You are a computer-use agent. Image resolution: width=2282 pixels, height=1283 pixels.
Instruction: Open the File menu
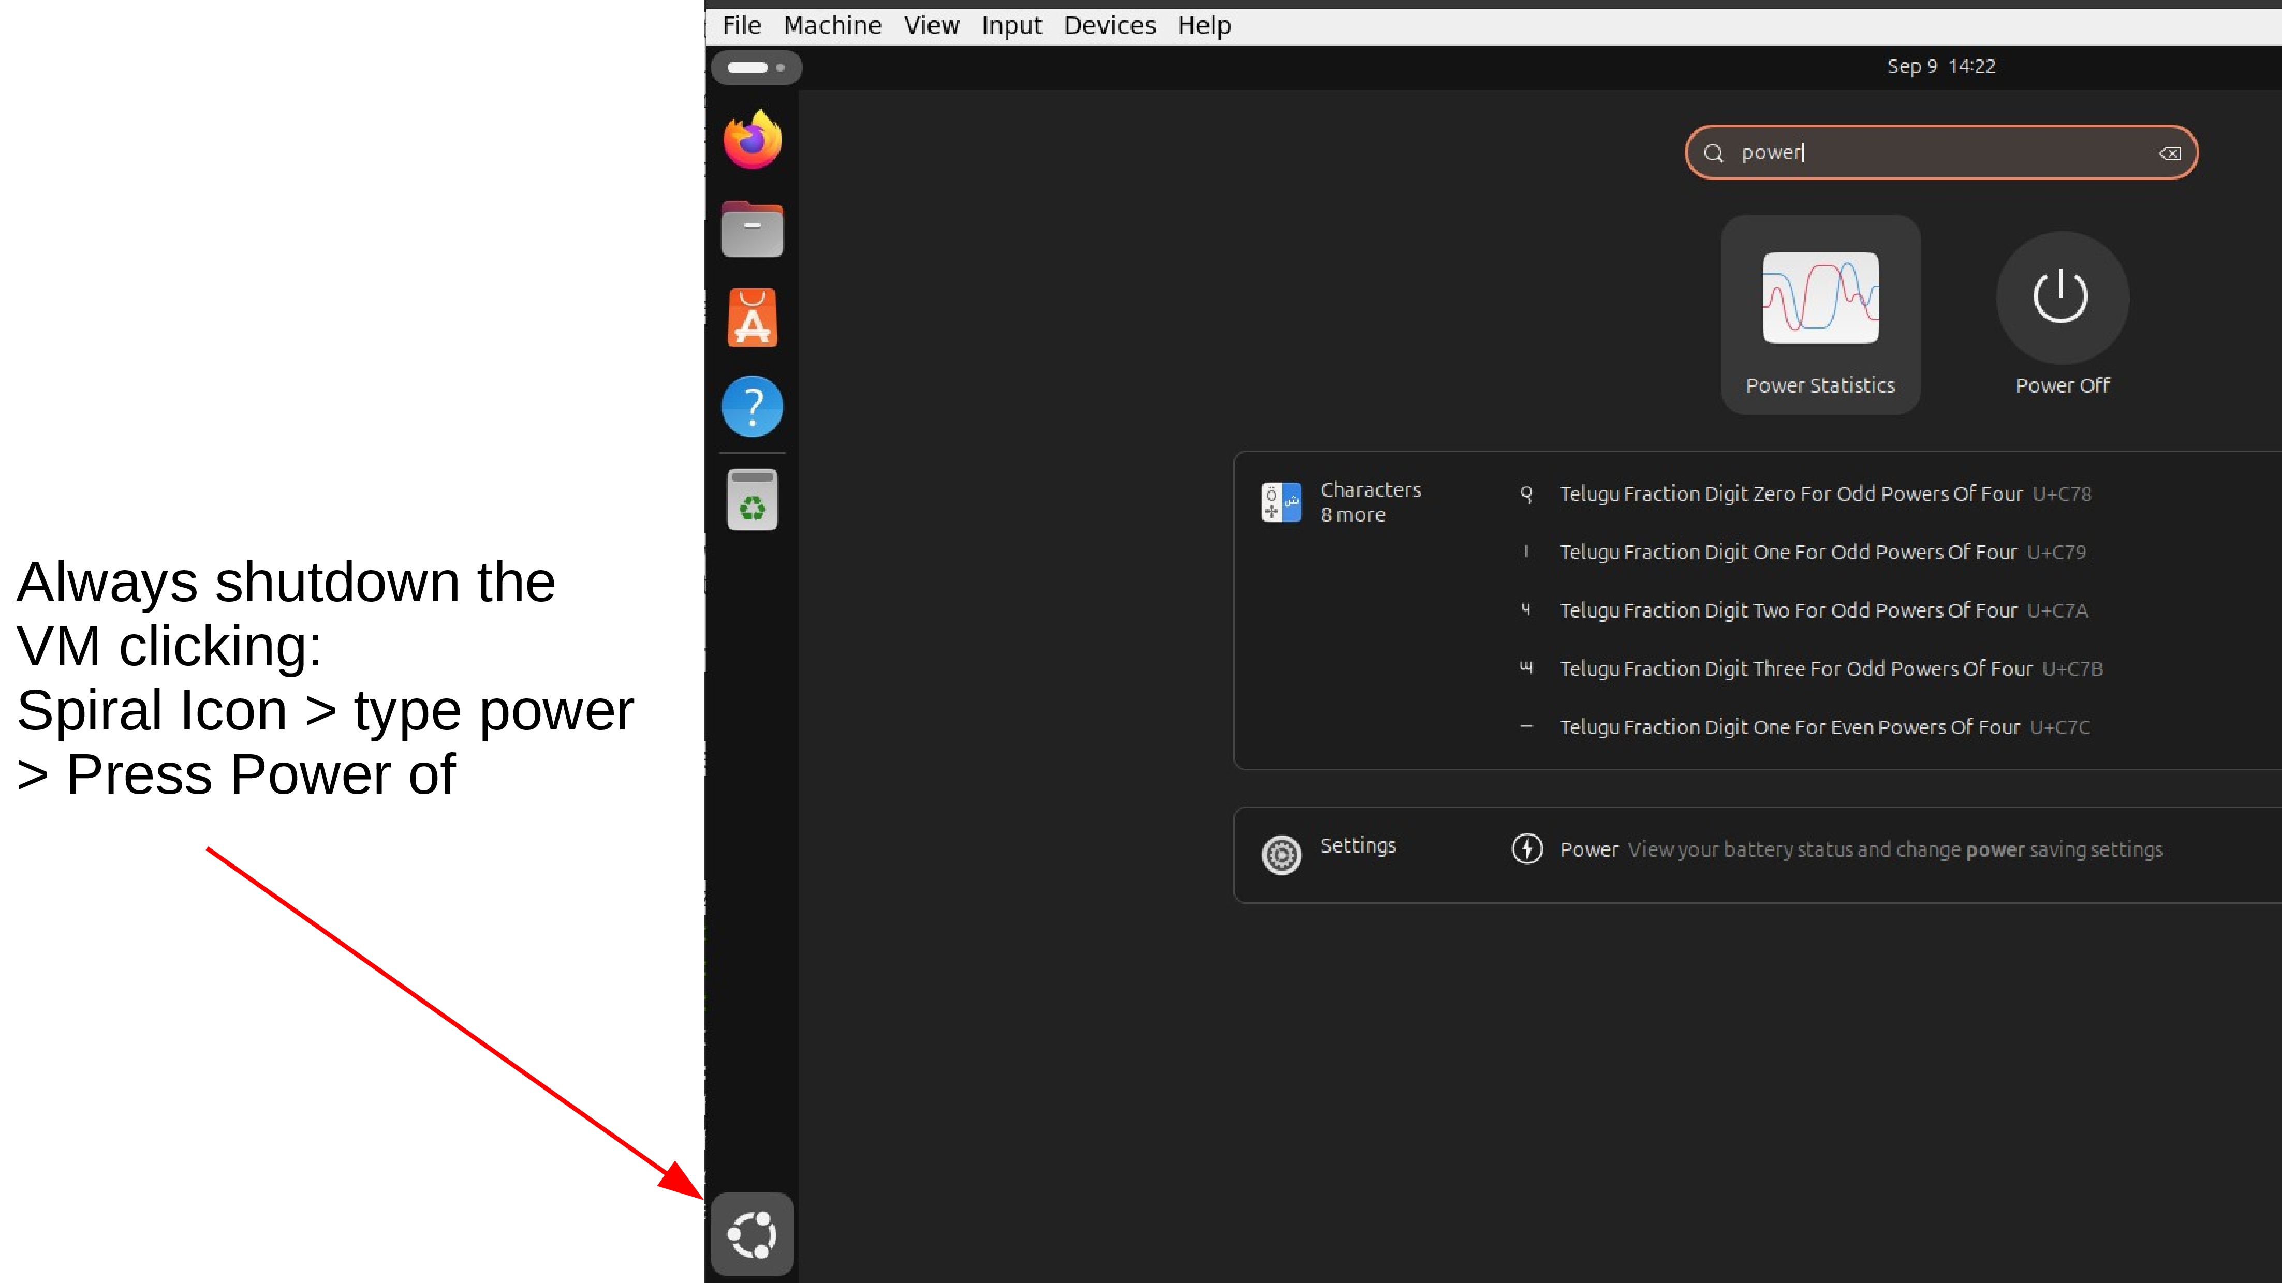742,26
